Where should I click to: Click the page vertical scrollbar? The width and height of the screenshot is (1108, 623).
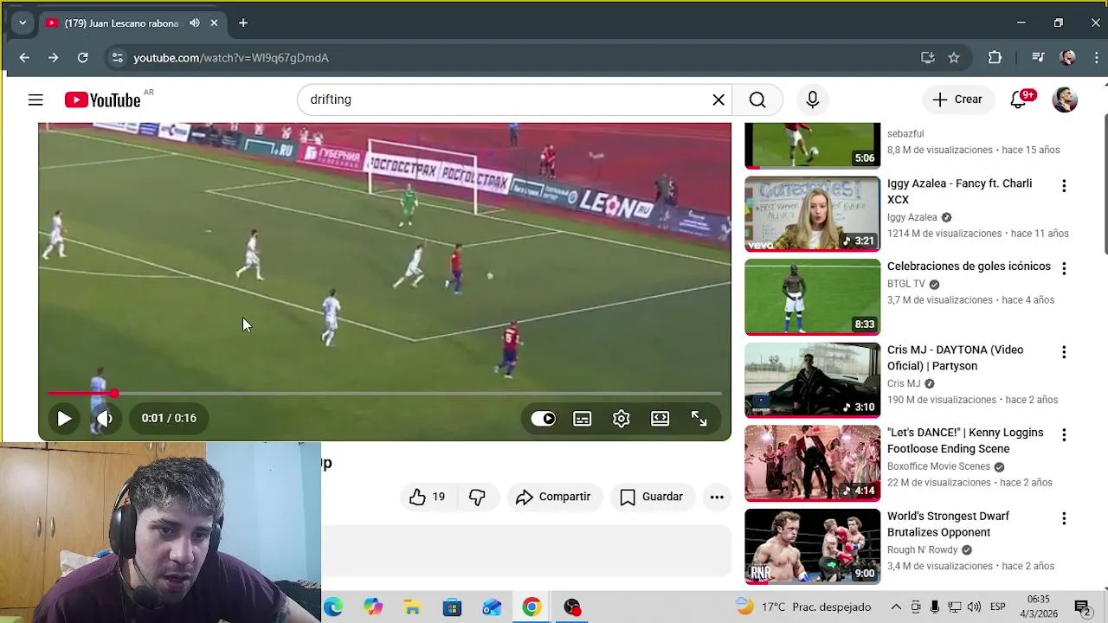[1104, 186]
